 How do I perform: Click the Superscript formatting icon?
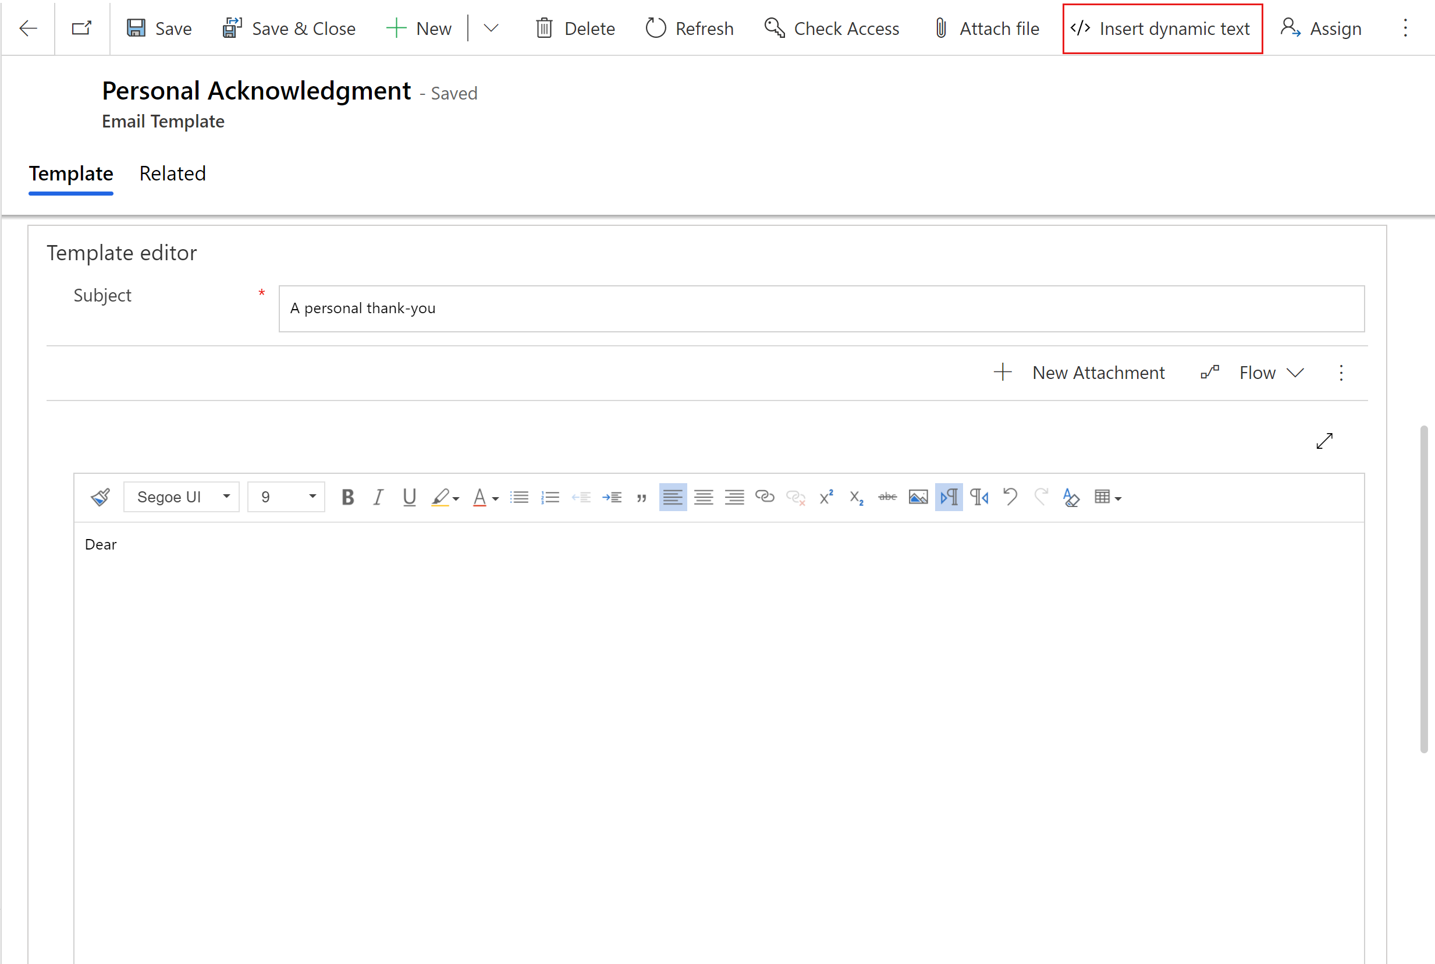[827, 496]
